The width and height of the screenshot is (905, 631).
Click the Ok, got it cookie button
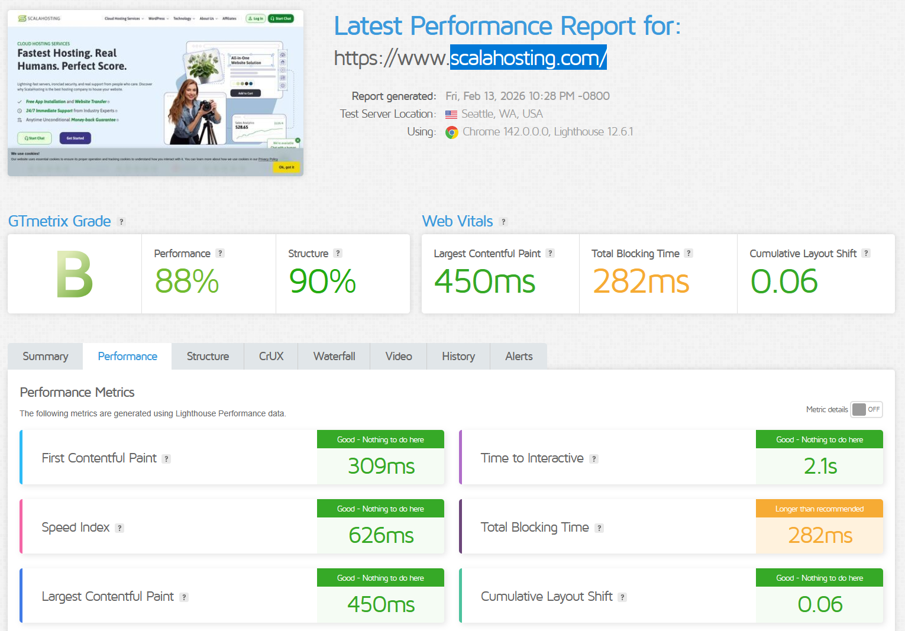tap(286, 166)
